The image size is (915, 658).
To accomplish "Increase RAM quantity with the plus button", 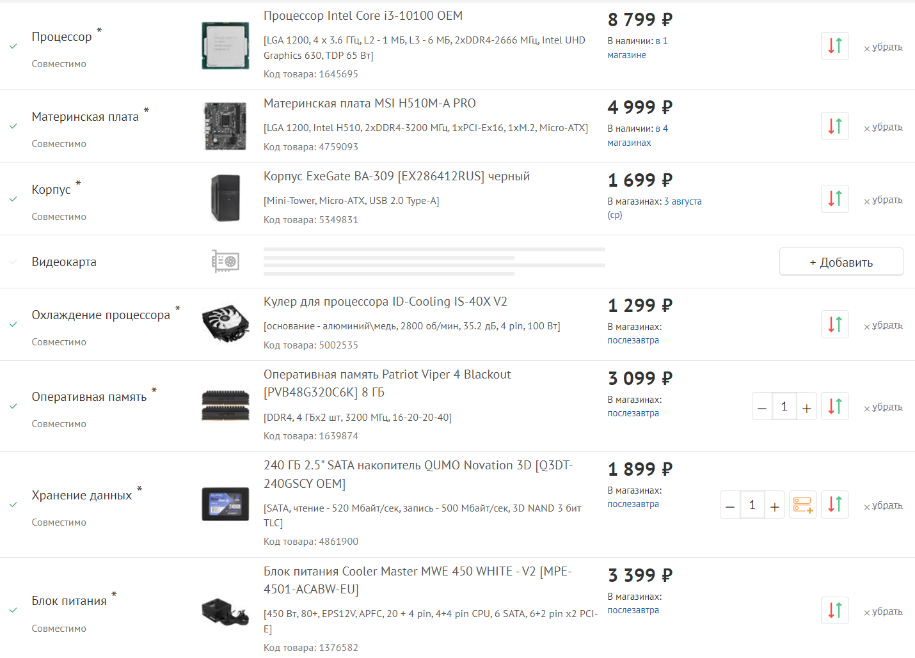I will [x=807, y=407].
